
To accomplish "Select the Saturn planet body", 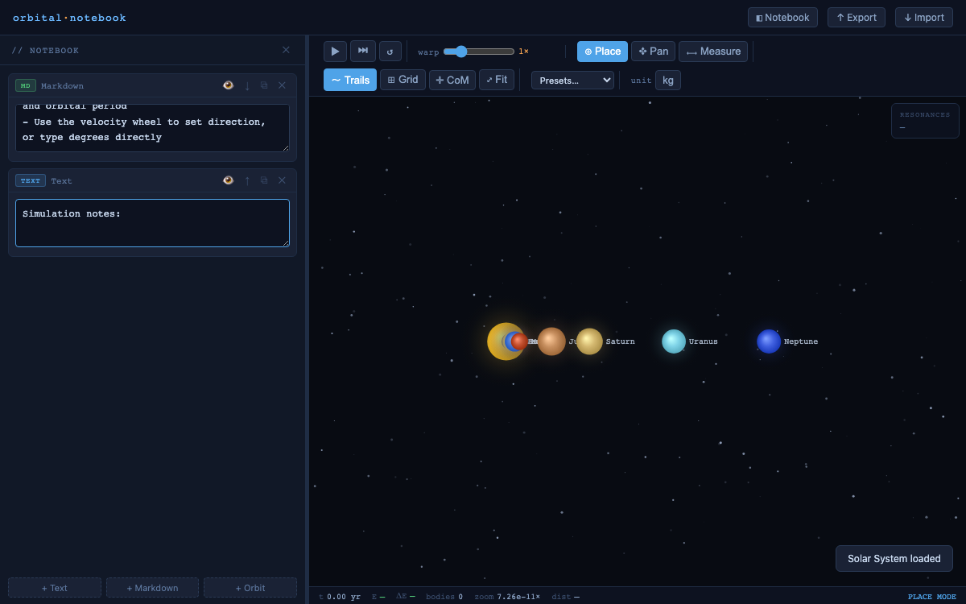I will (x=589, y=341).
